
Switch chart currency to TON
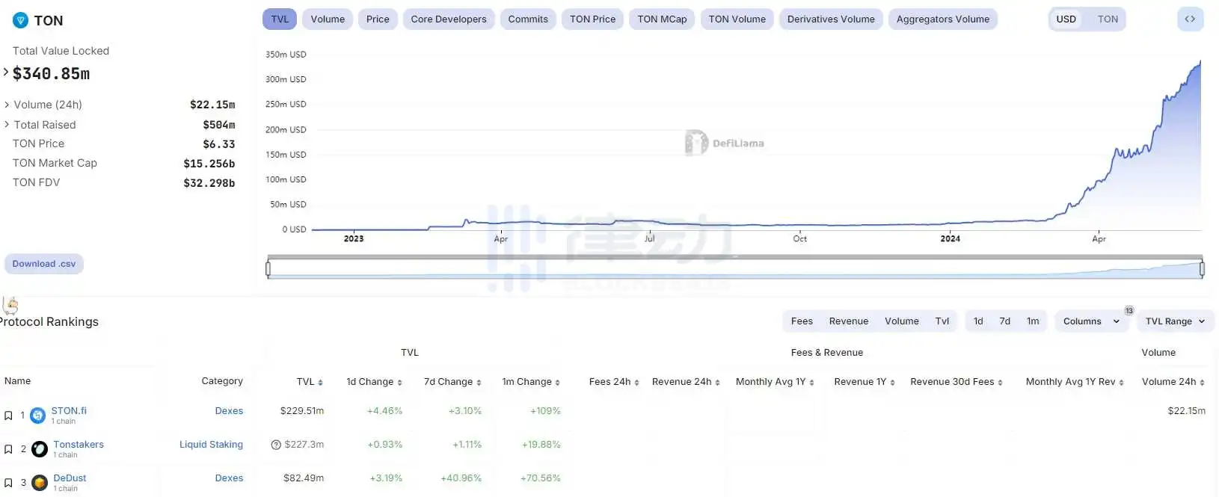1108,19
